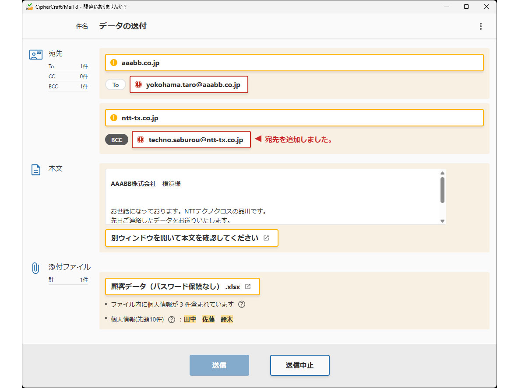518x388 pixels.
Task: Click the help icon after ファイル内に個人情報 message
Action: pos(241,304)
